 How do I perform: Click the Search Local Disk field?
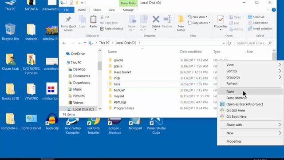pos(254,43)
